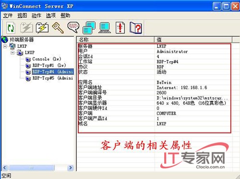
Task: Click the speech bubble message icon
Action: click(73, 27)
